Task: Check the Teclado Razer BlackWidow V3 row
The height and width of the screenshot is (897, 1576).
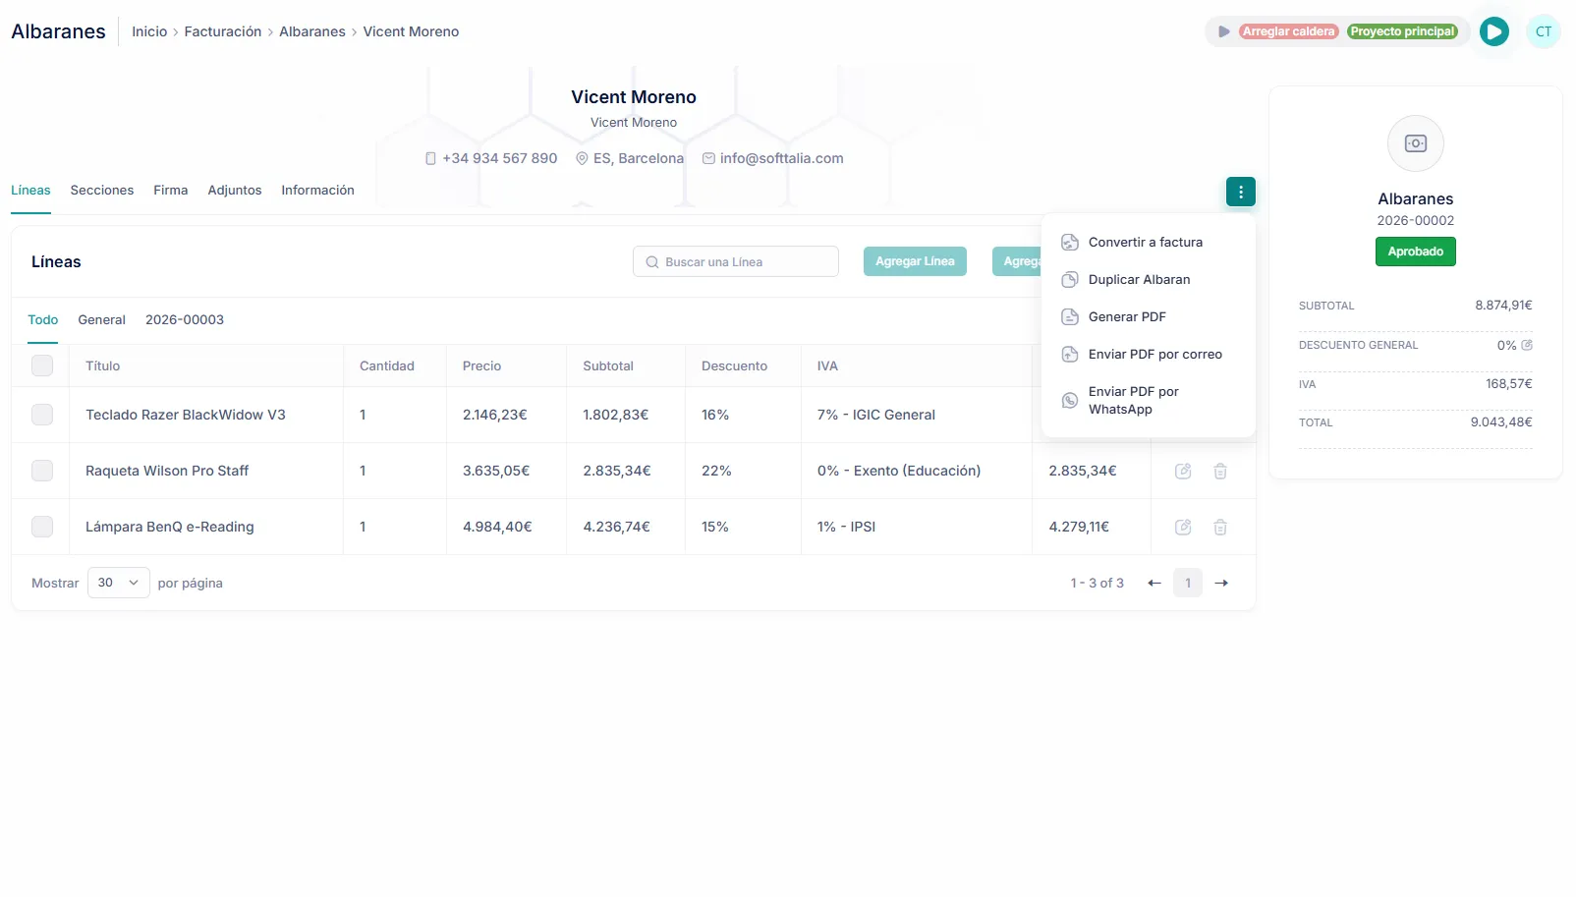Action: (42, 415)
